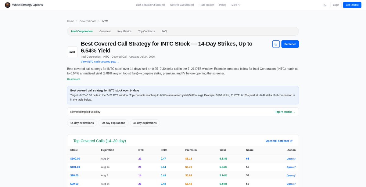Expand description with Read more
This screenshot has height=187, width=366.
[x=74, y=79]
